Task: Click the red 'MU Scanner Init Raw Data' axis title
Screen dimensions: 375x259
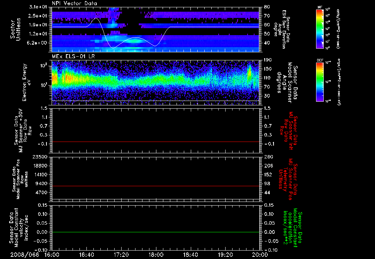Action: tap(289, 131)
